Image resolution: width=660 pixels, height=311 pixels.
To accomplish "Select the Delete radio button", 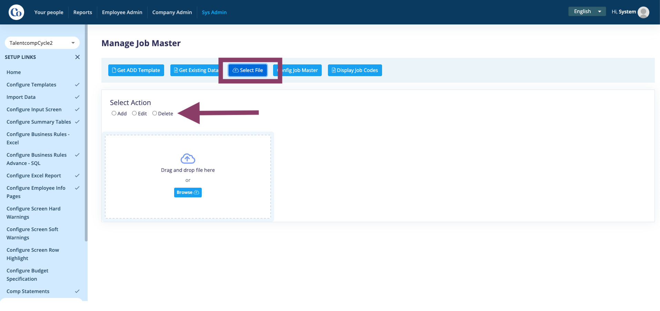I will pyautogui.click(x=154, y=113).
